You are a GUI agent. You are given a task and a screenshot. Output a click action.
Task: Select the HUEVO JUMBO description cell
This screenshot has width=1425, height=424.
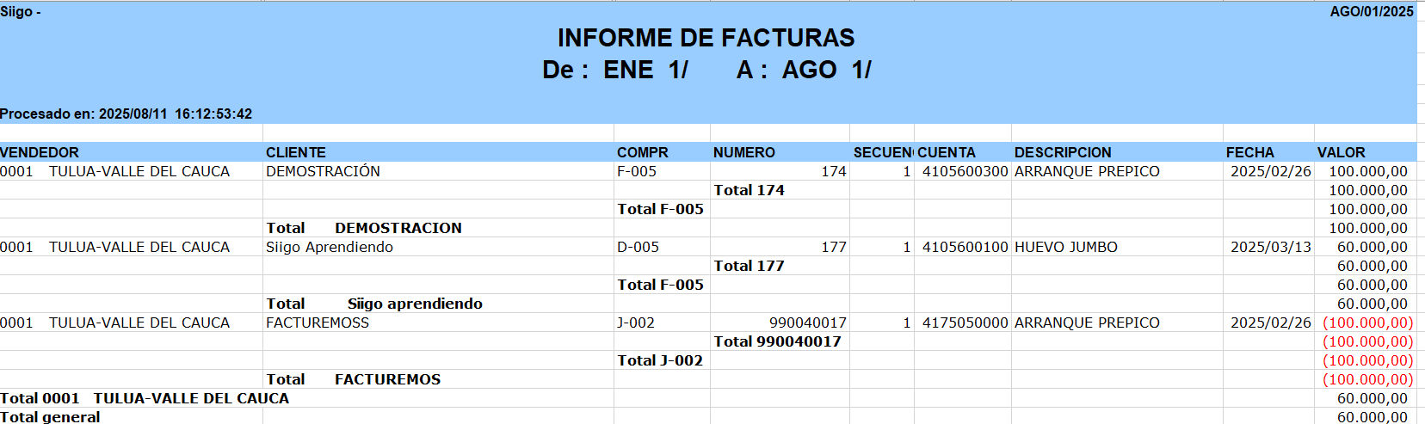[x=1066, y=247]
